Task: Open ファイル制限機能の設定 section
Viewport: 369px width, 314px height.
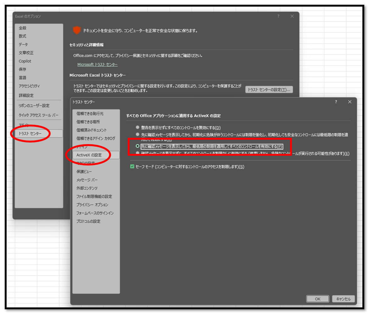Action: [94, 196]
